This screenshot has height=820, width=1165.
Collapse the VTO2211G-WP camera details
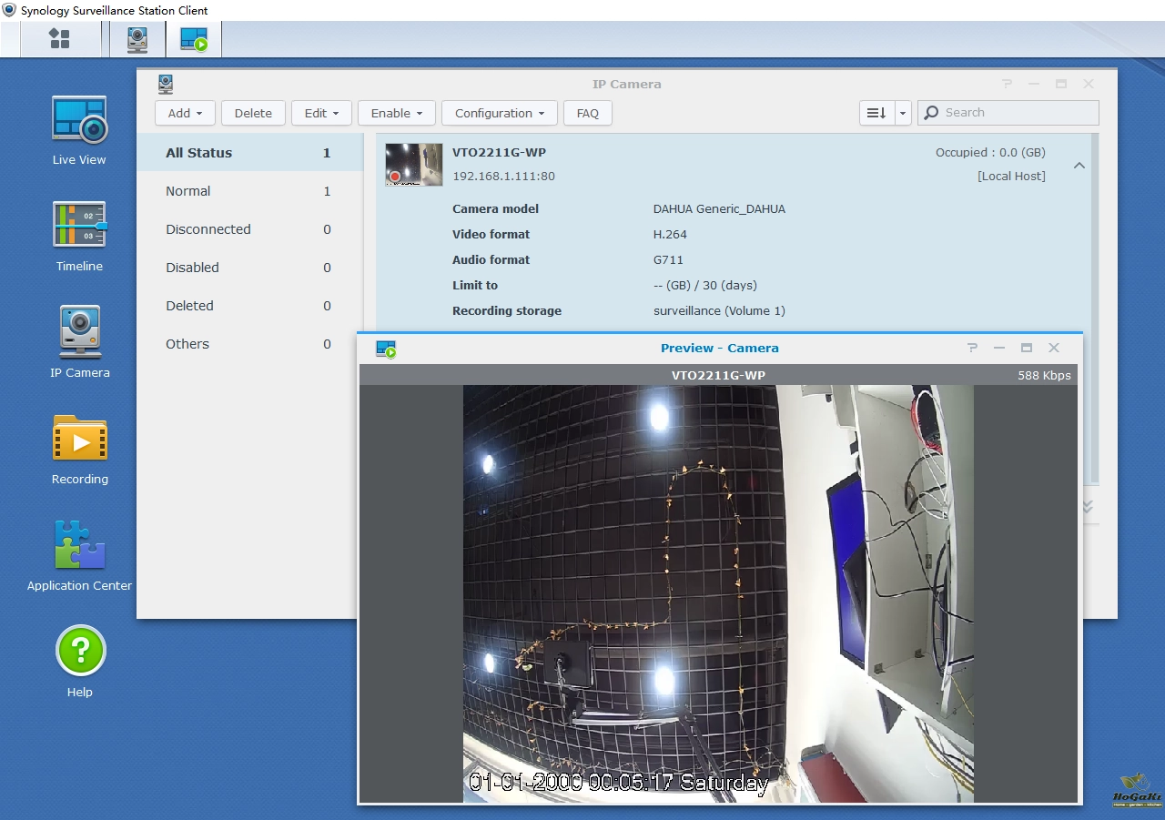[x=1079, y=166]
